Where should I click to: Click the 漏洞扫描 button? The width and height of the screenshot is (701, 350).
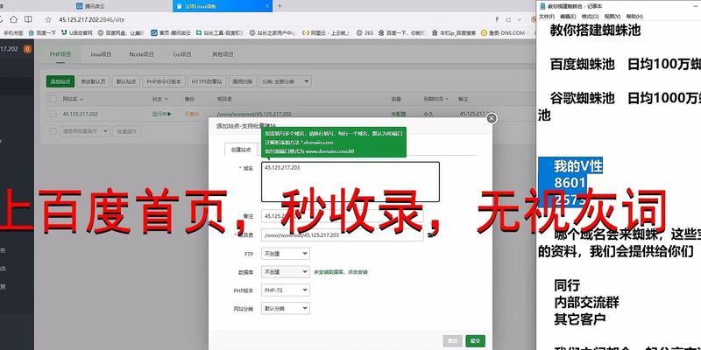coord(242,81)
